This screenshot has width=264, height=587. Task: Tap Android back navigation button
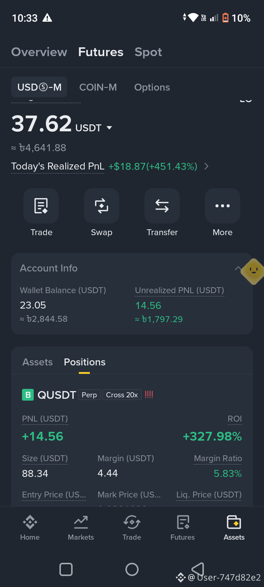coord(198,569)
